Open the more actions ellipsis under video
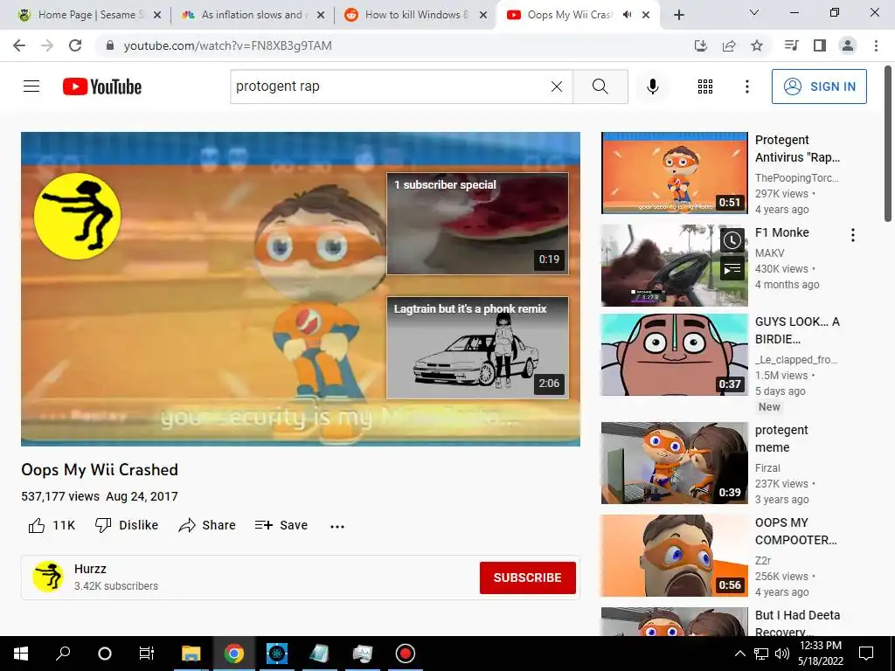The image size is (895, 671). pos(337,526)
